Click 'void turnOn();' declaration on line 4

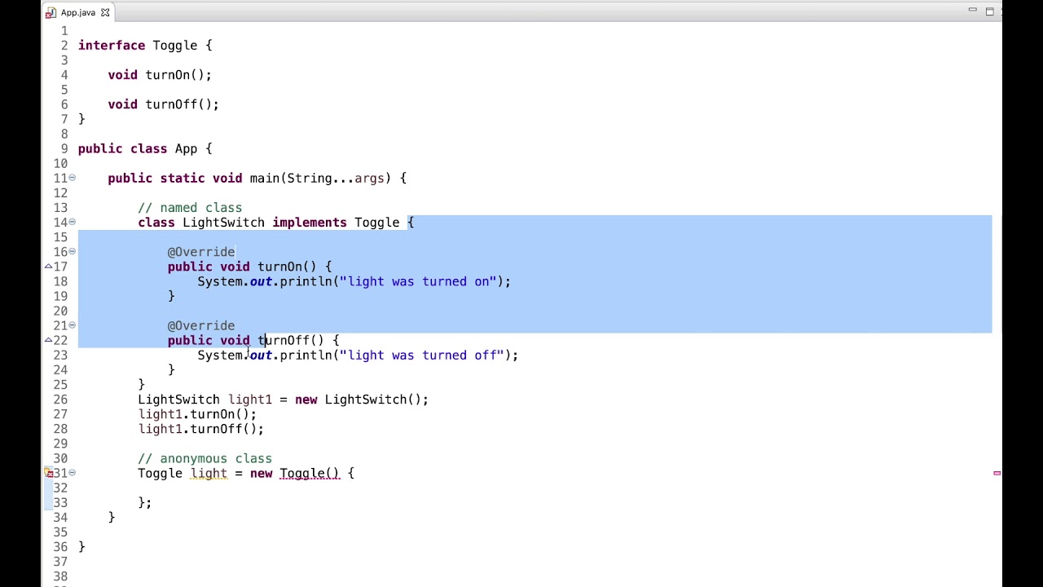[160, 75]
